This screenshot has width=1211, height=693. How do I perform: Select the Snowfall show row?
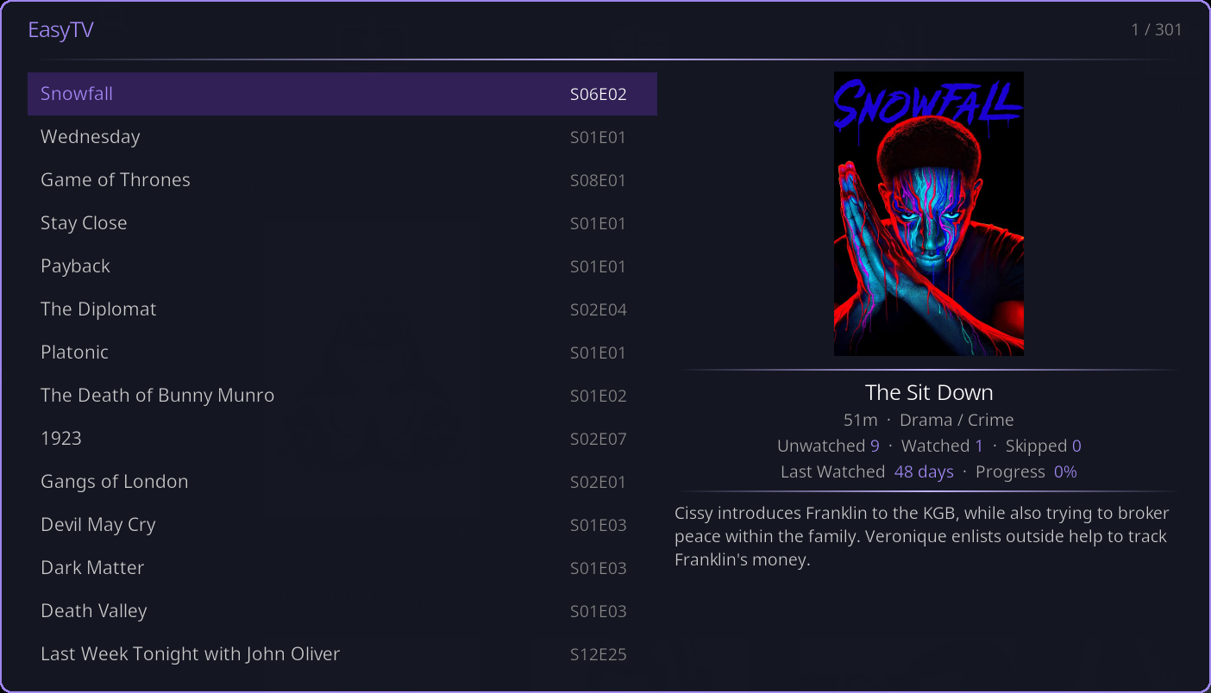(x=342, y=94)
